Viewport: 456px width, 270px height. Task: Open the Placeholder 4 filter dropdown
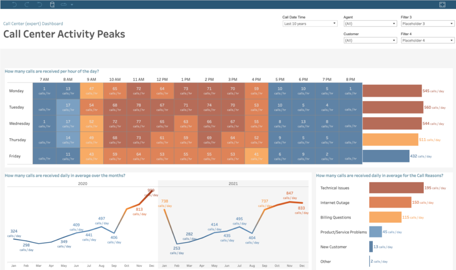[x=451, y=40]
